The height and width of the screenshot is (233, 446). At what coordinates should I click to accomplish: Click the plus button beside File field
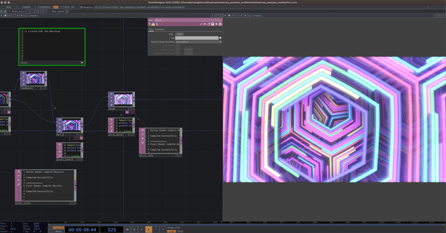(220, 38)
